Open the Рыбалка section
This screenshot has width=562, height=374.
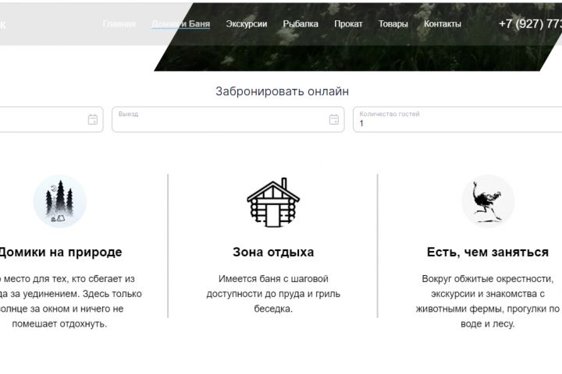click(x=301, y=23)
